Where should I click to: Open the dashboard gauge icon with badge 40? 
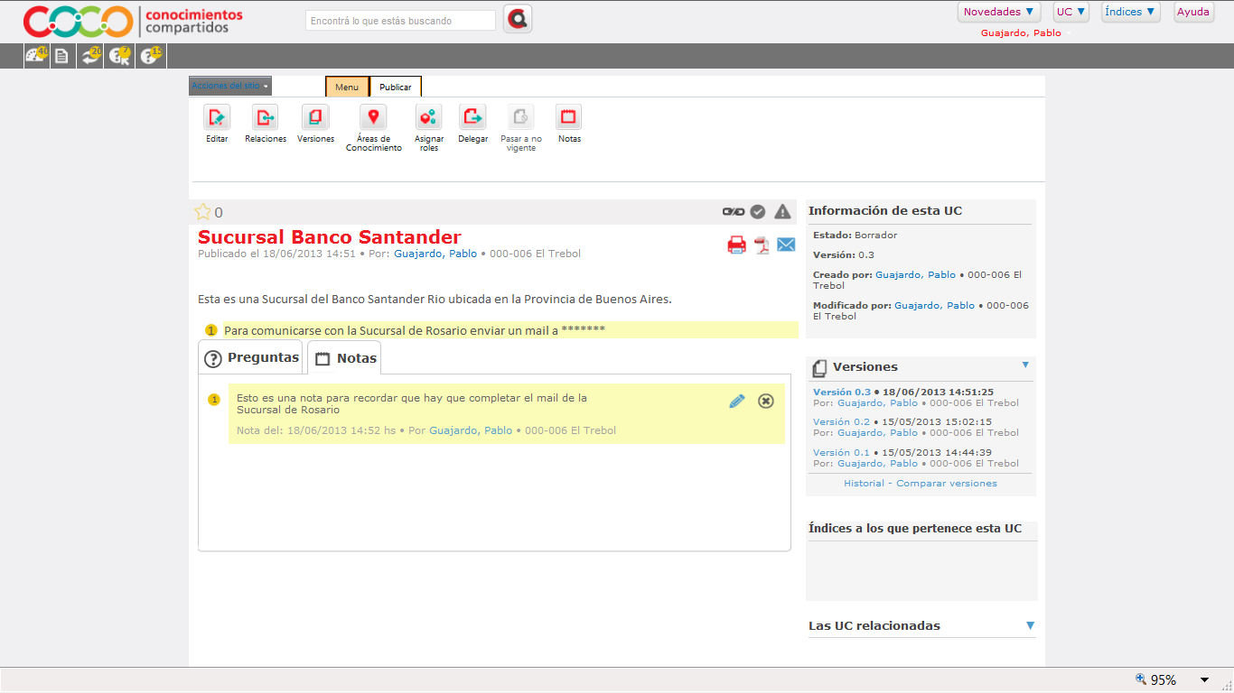36,55
